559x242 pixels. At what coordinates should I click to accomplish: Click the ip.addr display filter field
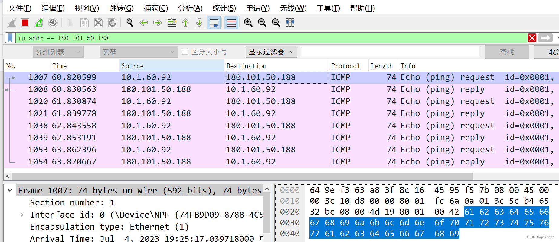[x=271, y=38]
